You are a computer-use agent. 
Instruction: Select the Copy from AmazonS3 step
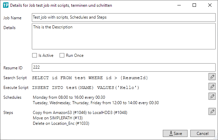pos(80,112)
